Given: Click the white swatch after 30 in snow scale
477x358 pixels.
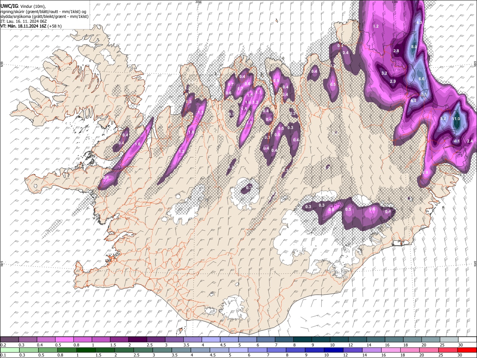Looking at the screenshot, I should click(467, 339).
